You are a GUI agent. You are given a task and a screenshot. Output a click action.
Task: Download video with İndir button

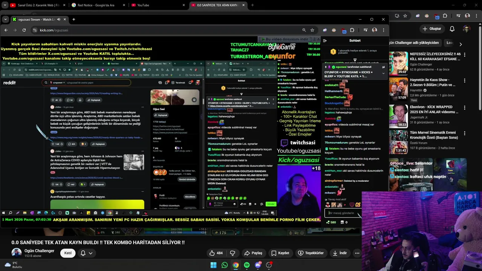tap(340, 253)
